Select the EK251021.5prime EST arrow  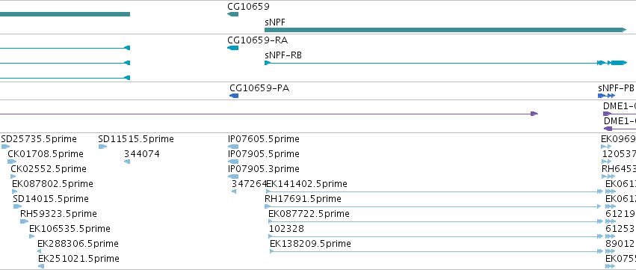click(x=41, y=266)
